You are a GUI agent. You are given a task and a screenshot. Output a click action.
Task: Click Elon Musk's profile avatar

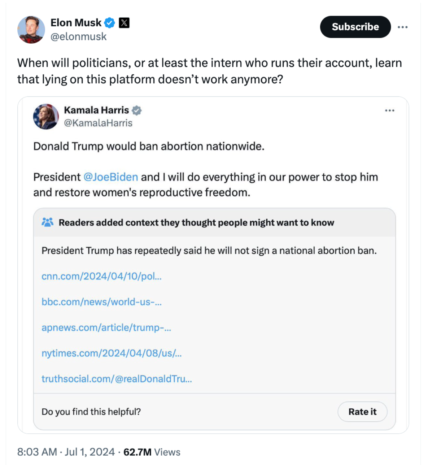point(31,30)
